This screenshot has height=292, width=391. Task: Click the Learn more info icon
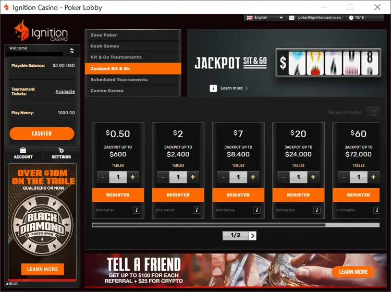[x=213, y=88]
